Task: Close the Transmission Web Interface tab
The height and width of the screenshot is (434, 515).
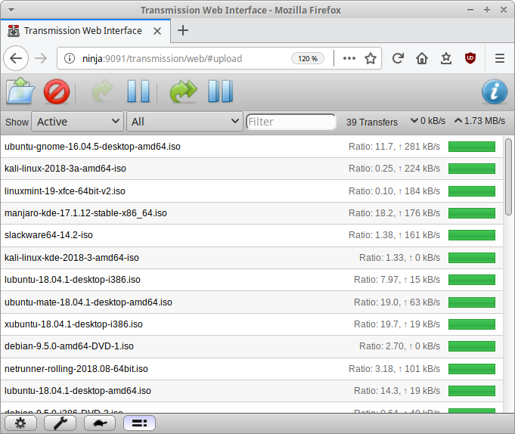Action: pos(157,31)
